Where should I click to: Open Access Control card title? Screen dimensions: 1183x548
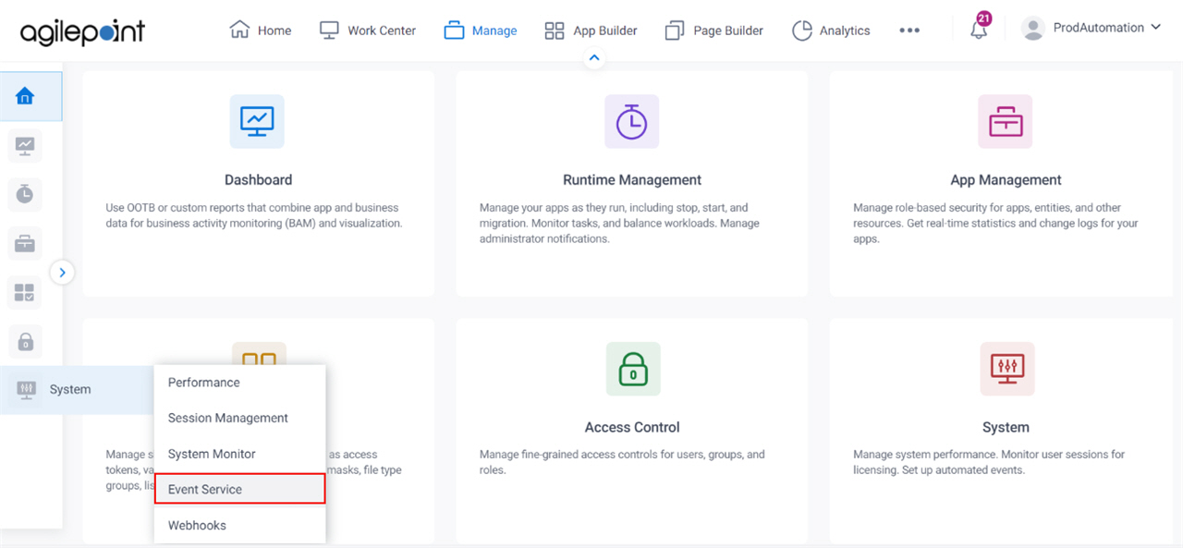pyautogui.click(x=632, y=428)
